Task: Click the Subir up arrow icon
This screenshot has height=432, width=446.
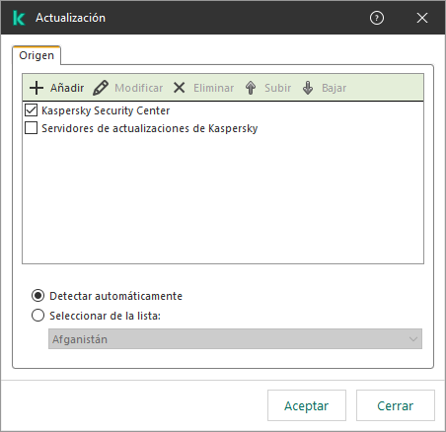Action: coord(251,88)
